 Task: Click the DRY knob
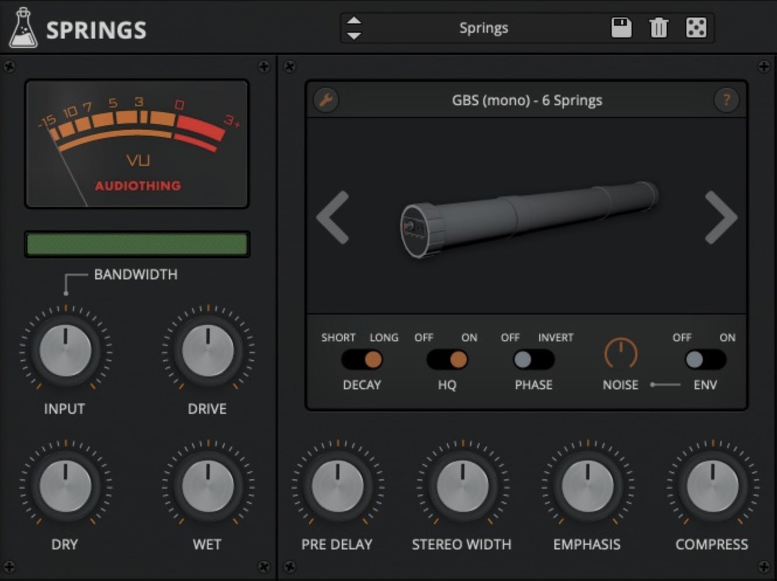65,486
